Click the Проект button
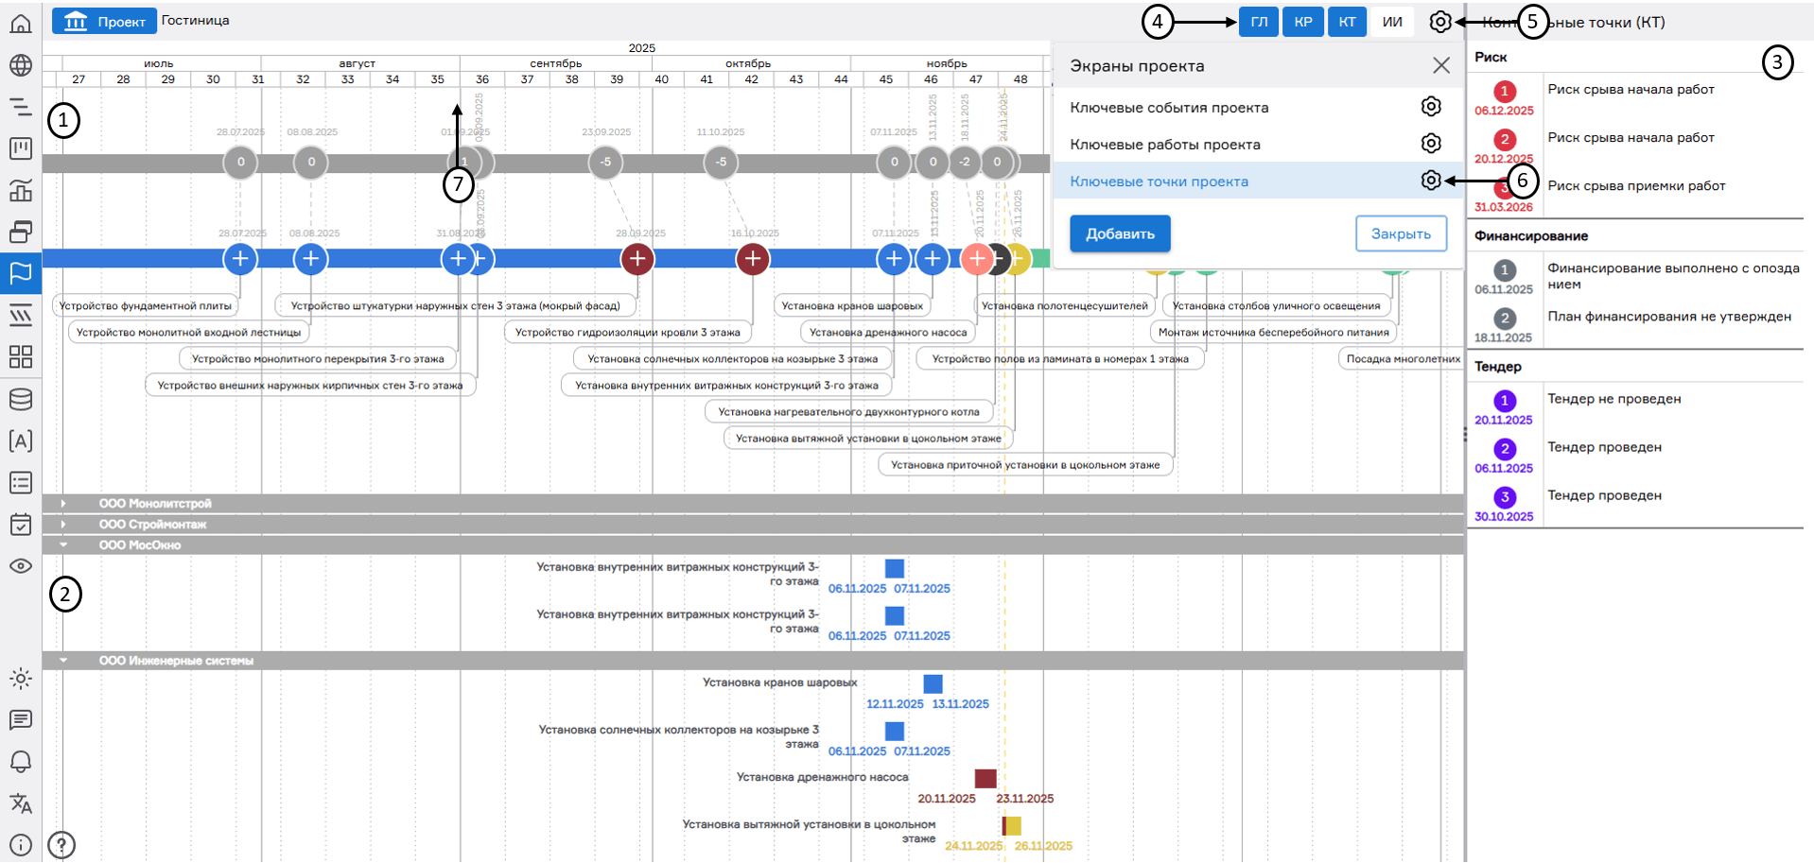 point(104,21)
